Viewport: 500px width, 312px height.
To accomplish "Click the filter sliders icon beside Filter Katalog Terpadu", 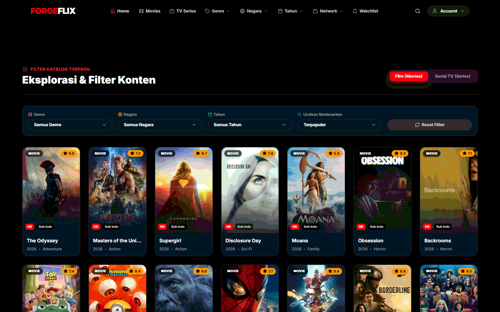I will coord(25,69).
